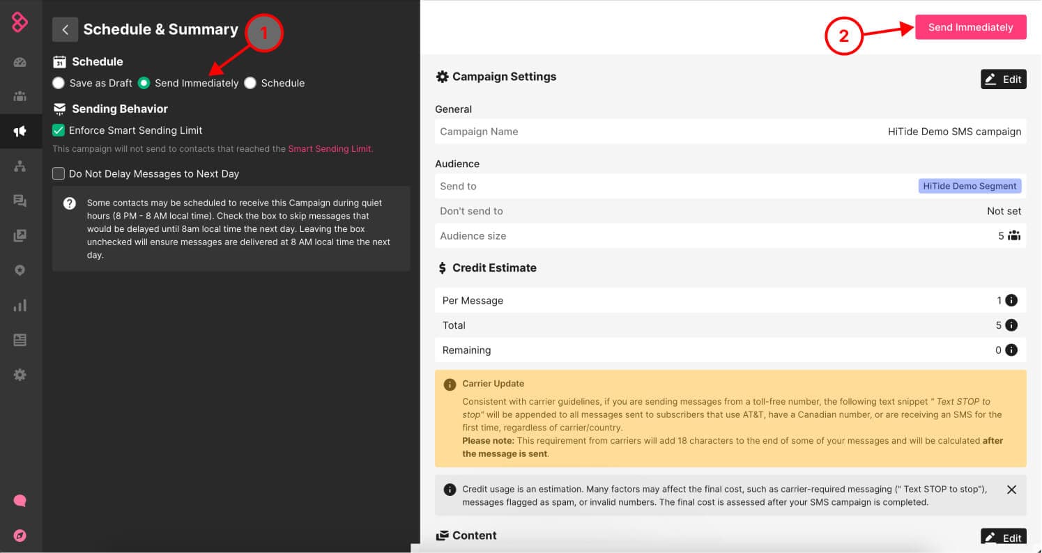Open the Smart Sending Limit link

pos(330,148)
